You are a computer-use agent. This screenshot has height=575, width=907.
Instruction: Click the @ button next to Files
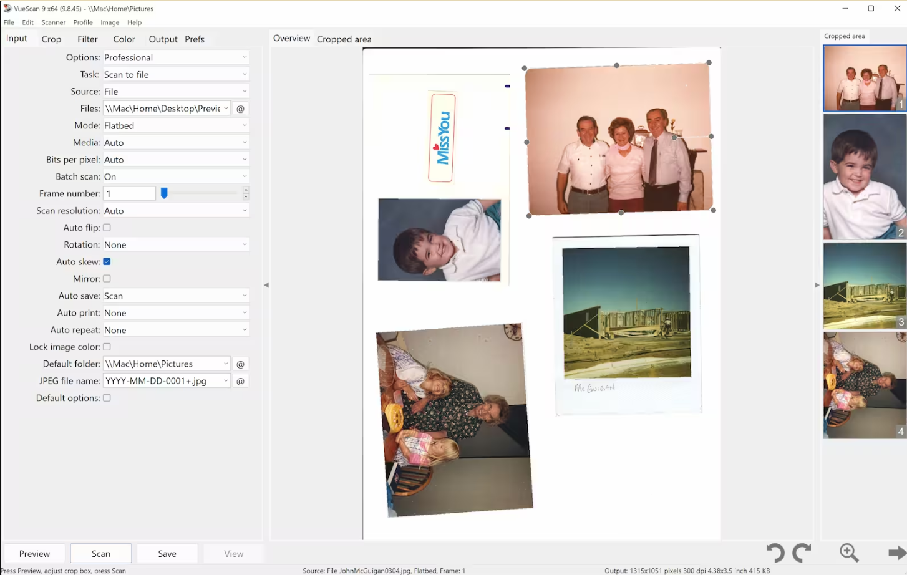(240, 109)
